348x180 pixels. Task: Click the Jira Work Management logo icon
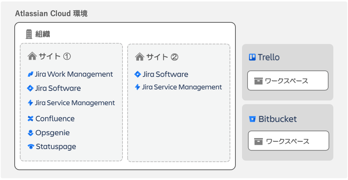pyautogui.click(x=30, y=74)
